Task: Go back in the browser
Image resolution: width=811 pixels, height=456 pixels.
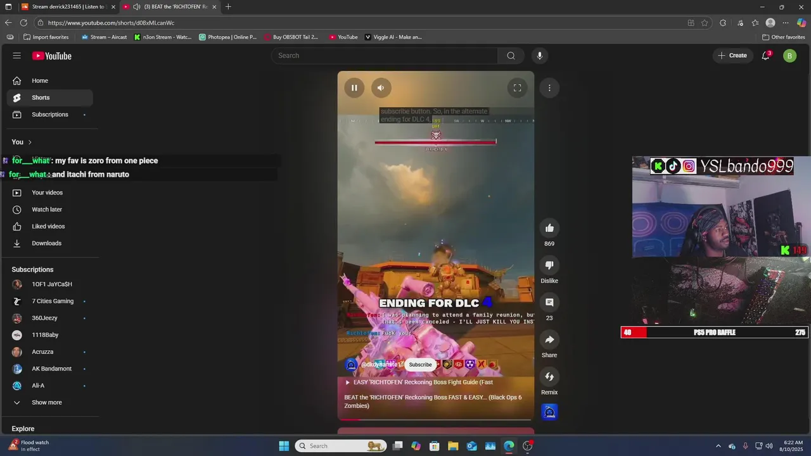Action: coord(8,23)
